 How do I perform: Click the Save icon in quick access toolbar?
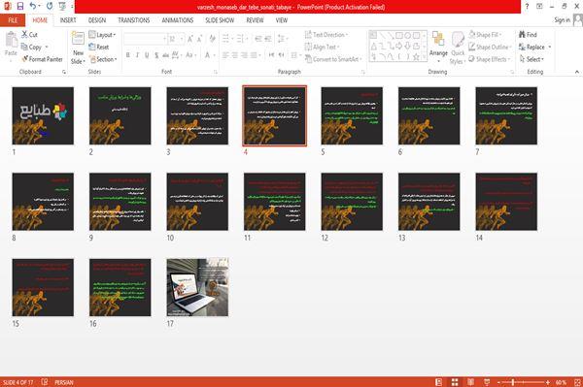click(x=20, y=6)
